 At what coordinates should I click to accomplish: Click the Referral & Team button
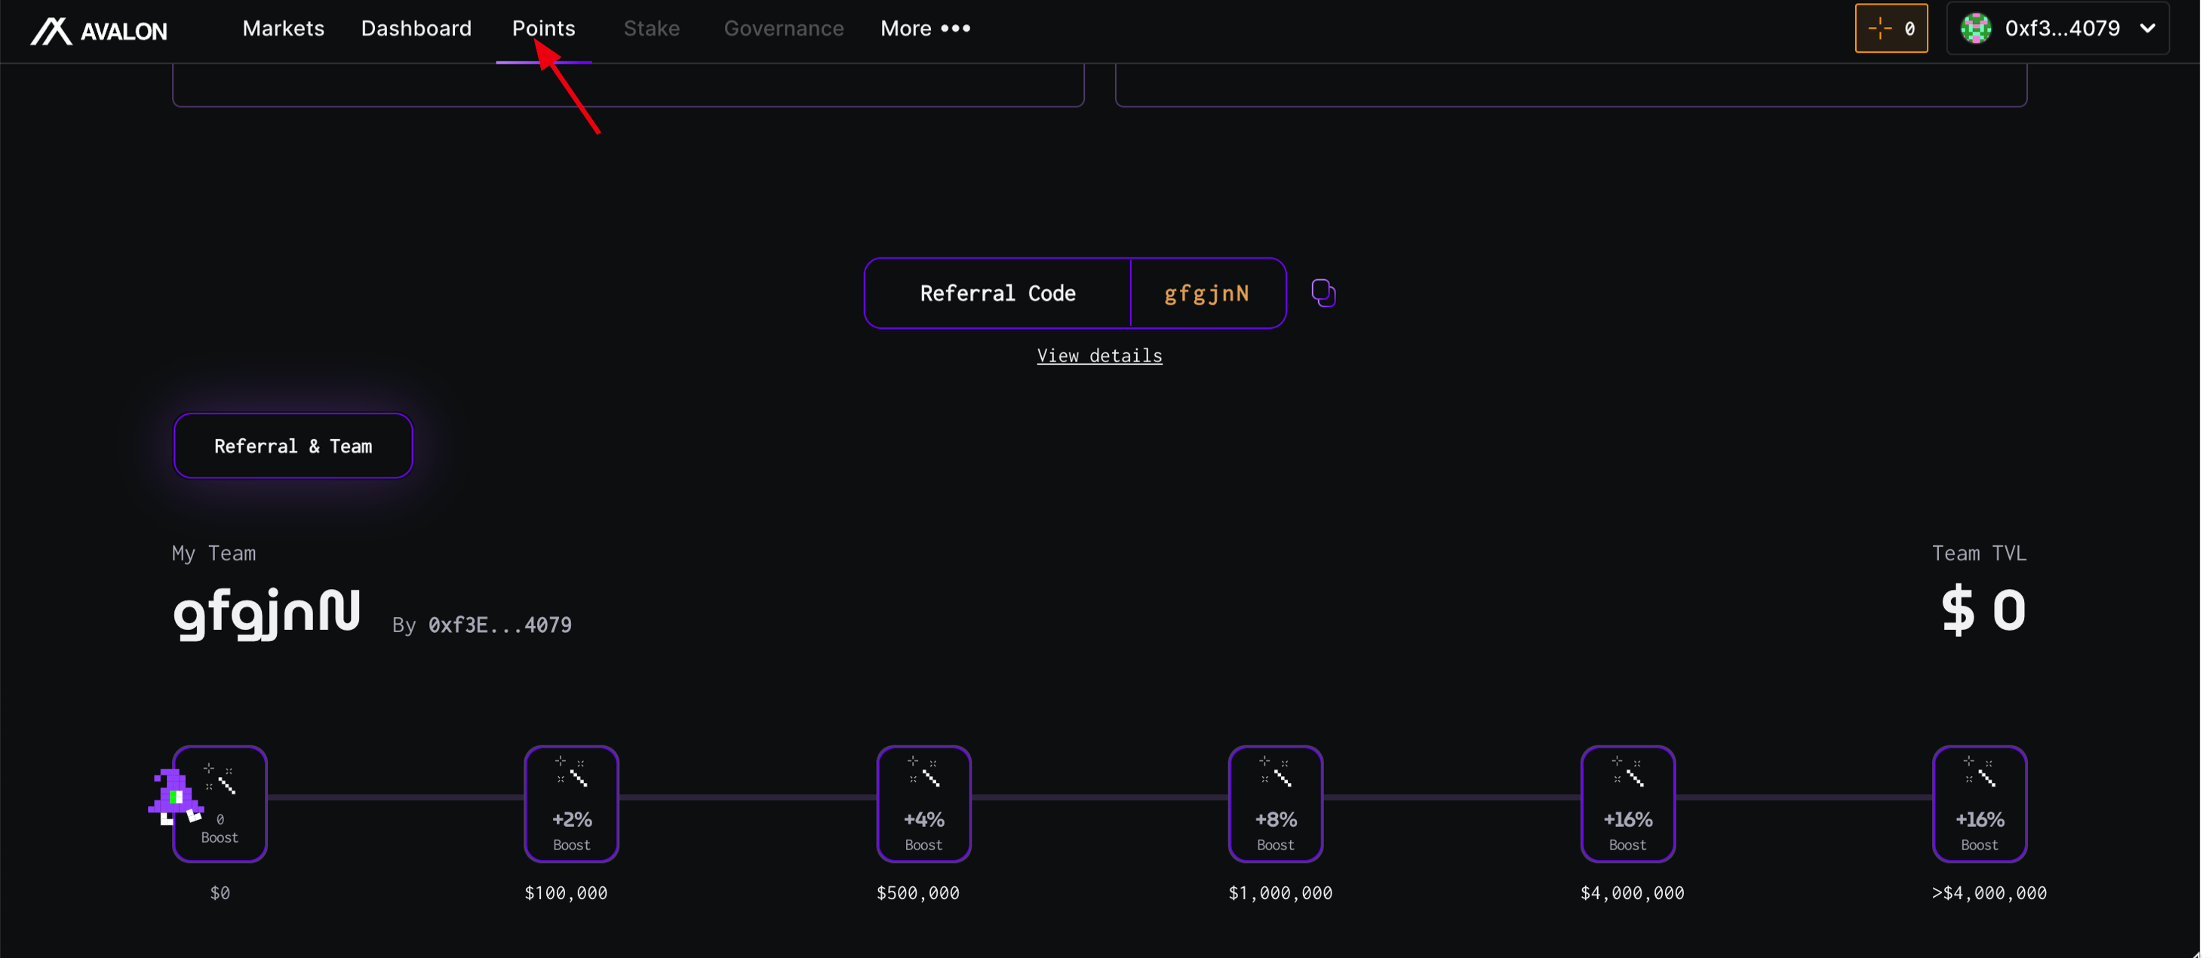coord(293,446)
